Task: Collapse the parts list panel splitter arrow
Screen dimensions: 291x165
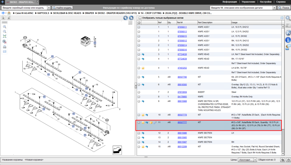Action: point(136,85)
